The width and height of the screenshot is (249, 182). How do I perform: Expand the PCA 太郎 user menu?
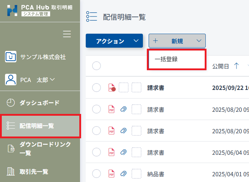[x=53, y=80]
